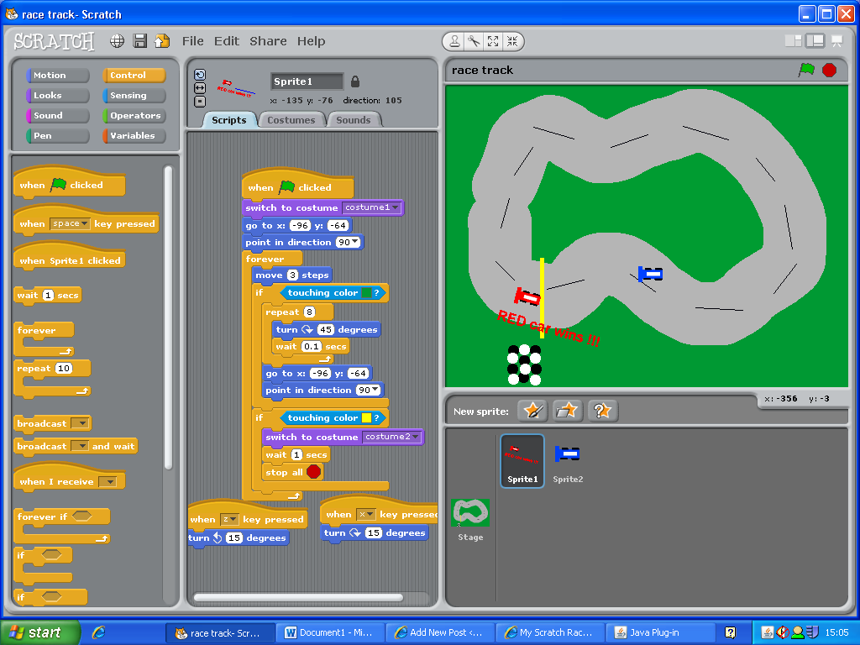Open Java Plug-in taskbar item
Screen dimensions: 860x645
tap(660, 632)
